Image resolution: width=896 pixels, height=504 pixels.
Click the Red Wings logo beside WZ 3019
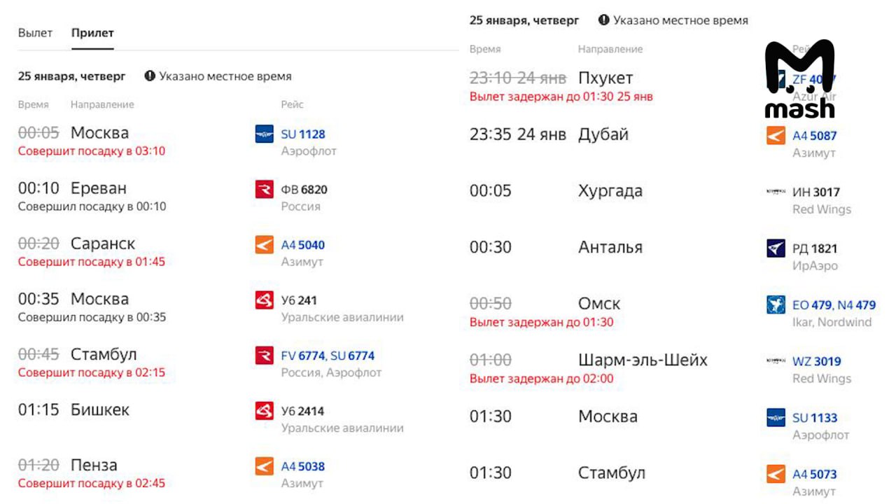click(776, 361)
